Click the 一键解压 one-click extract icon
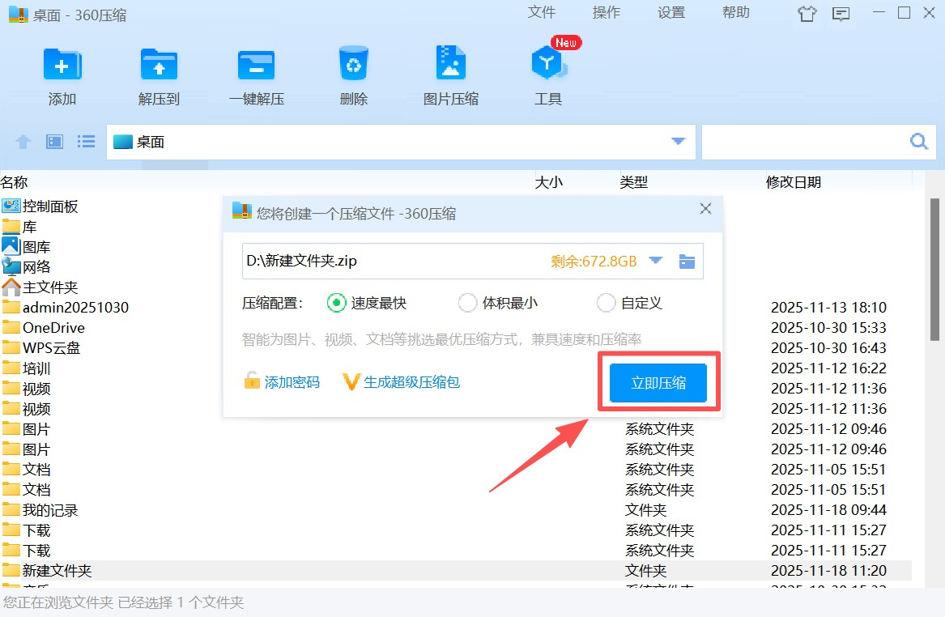Image resolution: width=945 pixels, height=617 pixels. point(256,65)
